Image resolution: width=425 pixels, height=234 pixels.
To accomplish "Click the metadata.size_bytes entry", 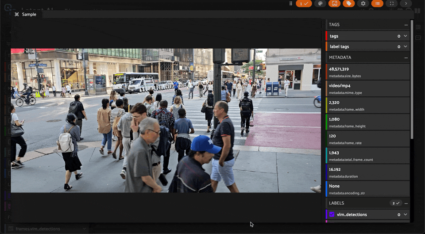I will tap(367, 72).
